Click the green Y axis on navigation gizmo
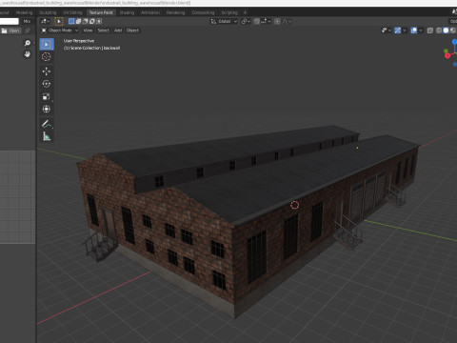 point(446,50)
